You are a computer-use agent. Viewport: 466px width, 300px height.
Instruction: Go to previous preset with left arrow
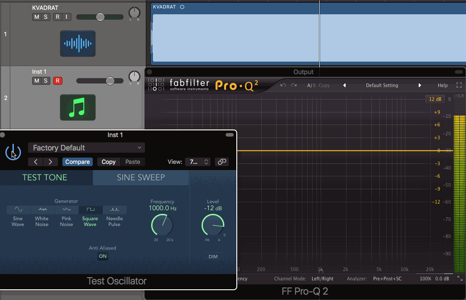point(36,162)
